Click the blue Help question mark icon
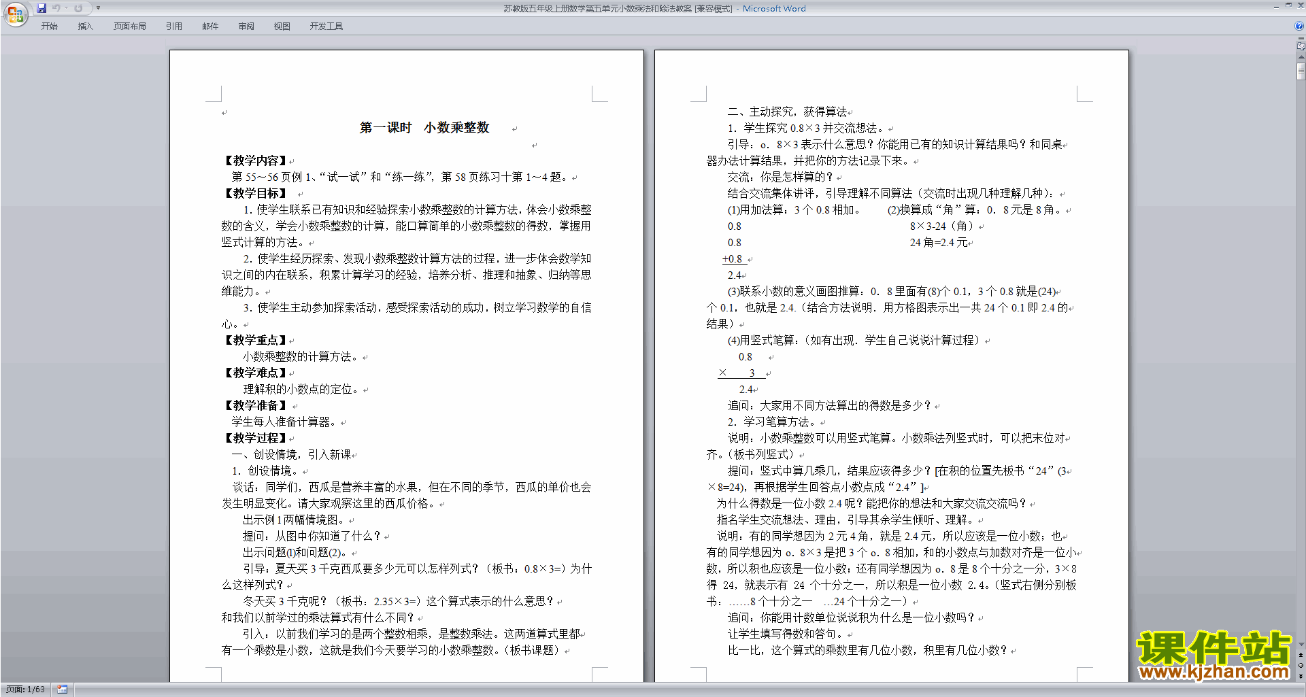Image resolution: width=1306 pixels, height=697 pixels. click(x=1299, y=26)
